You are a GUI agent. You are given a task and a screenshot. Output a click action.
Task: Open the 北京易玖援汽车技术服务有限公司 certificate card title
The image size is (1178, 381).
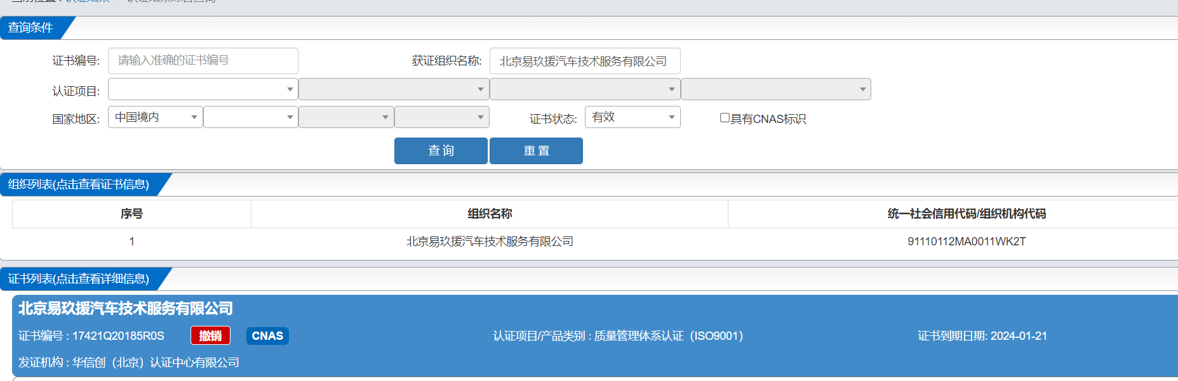coord(126,309)
